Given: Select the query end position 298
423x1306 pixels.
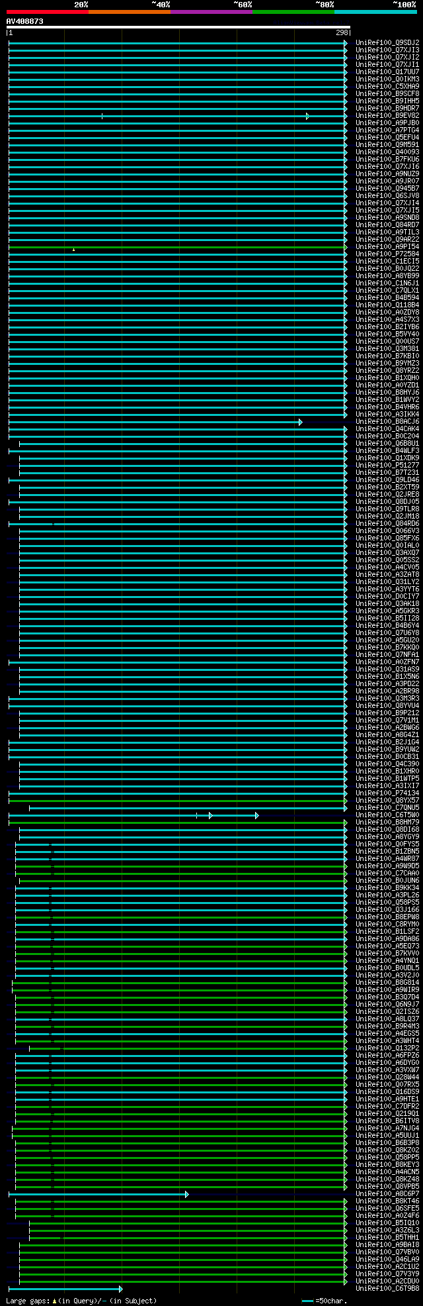Looking at the screenshot, I should 342,32.
